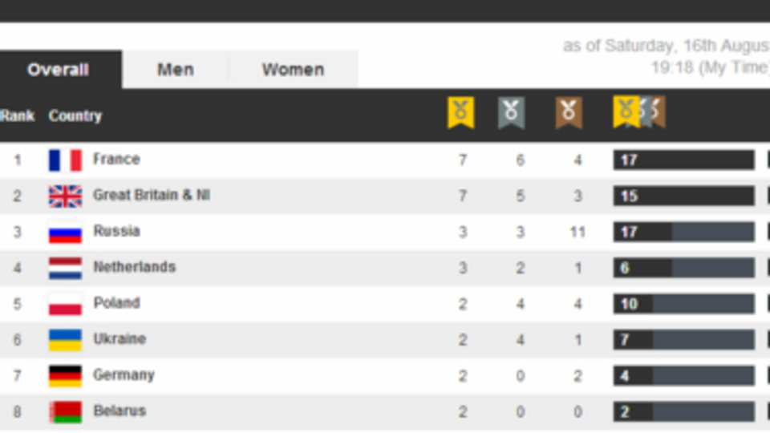Click the Great Britain flag icon

click(65, 196)
